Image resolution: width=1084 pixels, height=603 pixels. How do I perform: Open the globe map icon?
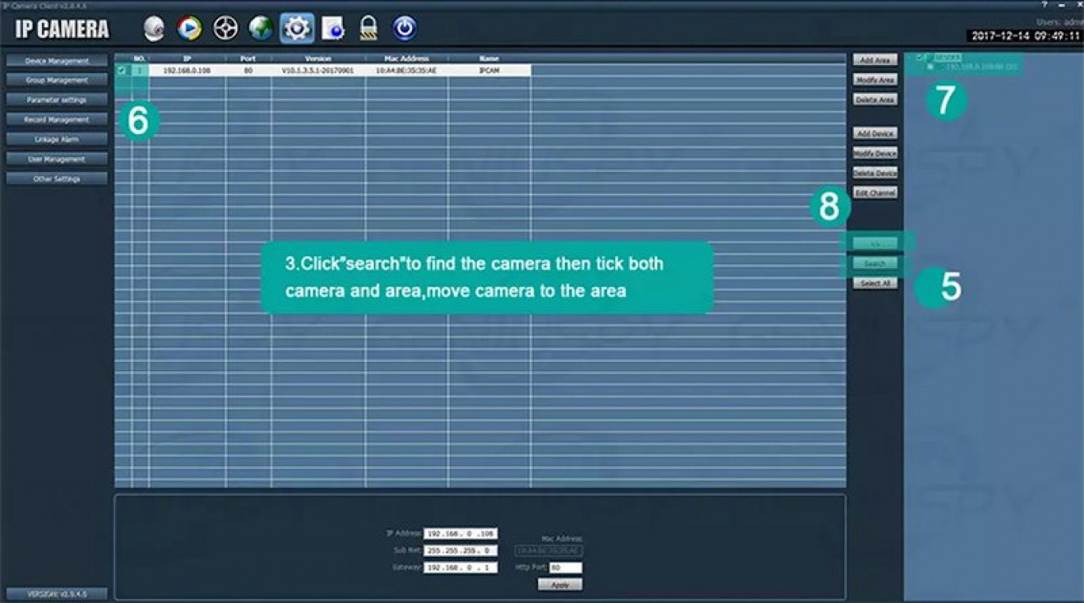(260, 29)
